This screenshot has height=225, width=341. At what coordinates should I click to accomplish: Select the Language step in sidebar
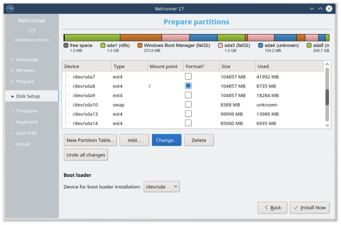click(x=27, y=59)
